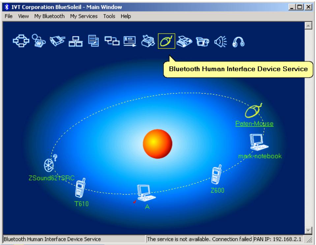Viewport: 316px width, 245px height.
Task: Minimize the BlueSoleil main window
Action: point(292,7)
